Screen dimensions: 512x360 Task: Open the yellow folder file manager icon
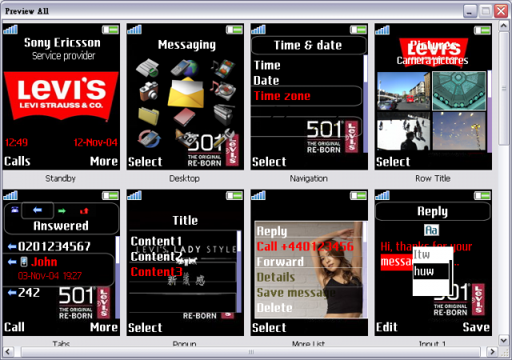pyautogui.click(x=149, y=116)
